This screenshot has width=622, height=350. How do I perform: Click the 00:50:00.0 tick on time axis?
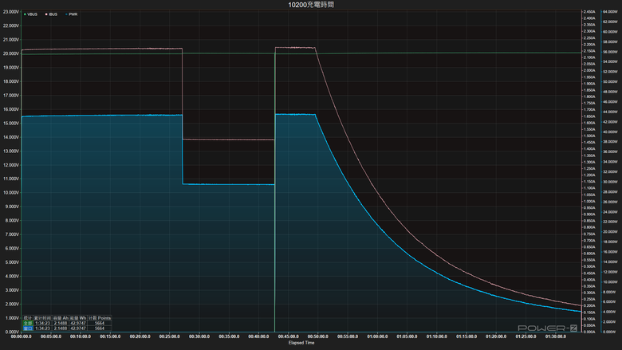pos(318,336)
